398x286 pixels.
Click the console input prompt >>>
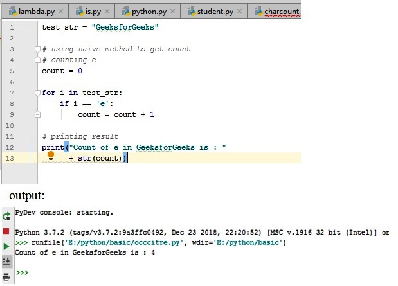click(x=23, y=273)
